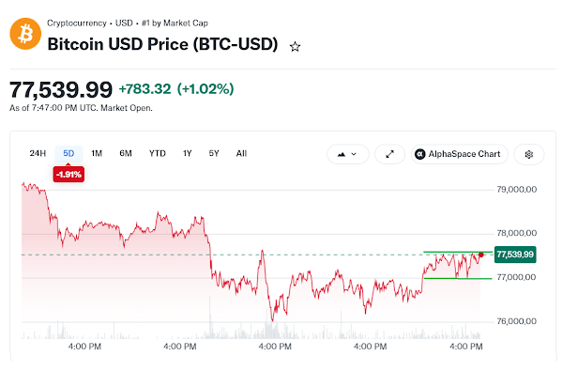Click the green 77,539.99 price label
The height and width of the screenshot is (371, 563).
pos(515,255)
